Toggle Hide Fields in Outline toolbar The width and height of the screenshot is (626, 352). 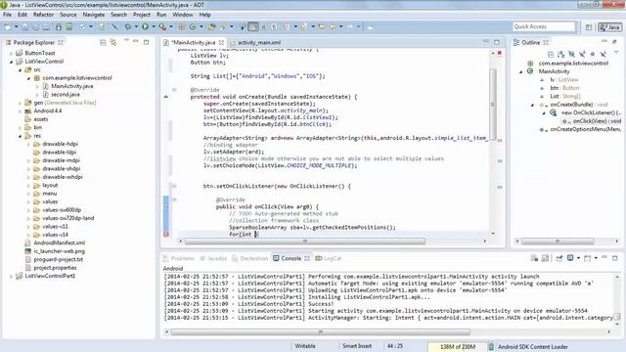point(571,54)
